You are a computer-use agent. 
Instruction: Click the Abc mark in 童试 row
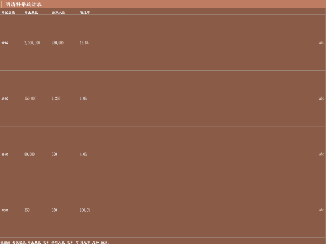point(322,43)
